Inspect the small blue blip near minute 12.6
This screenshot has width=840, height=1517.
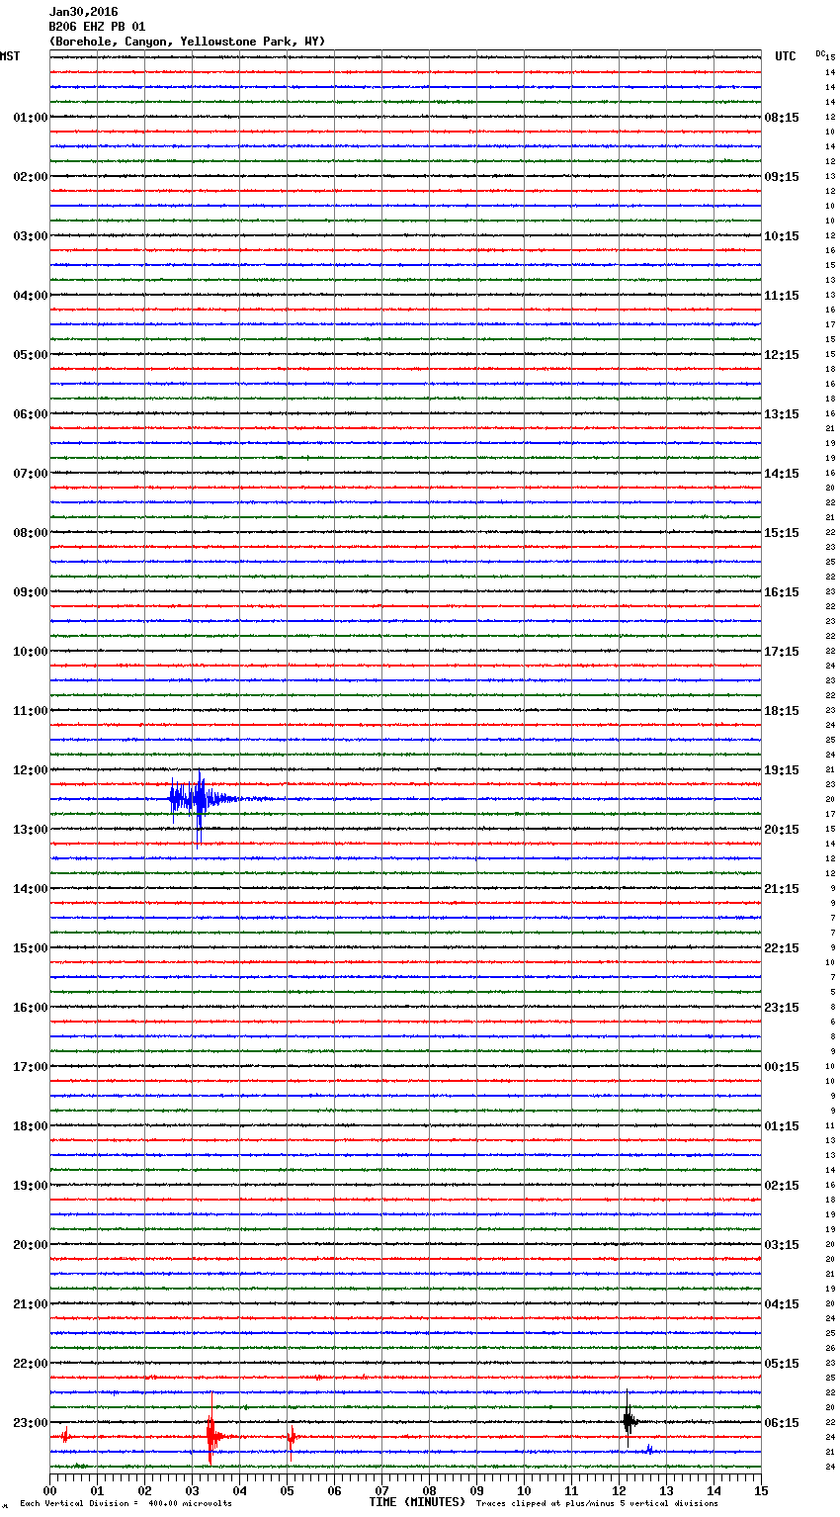(x=649, y=1450)
